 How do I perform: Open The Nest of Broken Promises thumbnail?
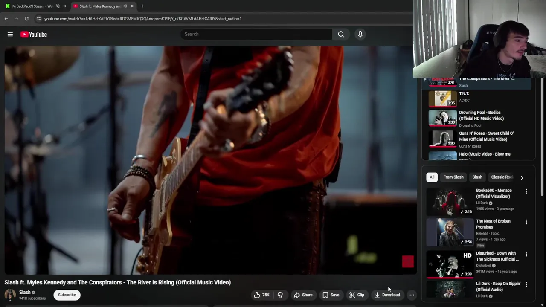(x=450, y=232)
